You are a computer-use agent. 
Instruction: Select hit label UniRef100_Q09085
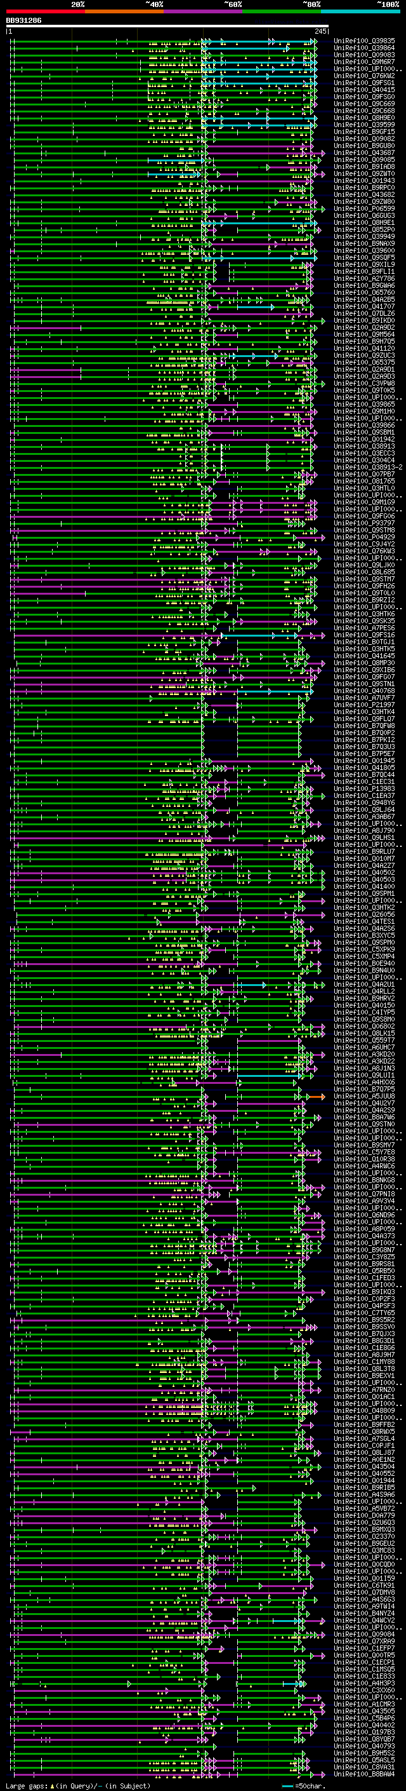point(364,160)
